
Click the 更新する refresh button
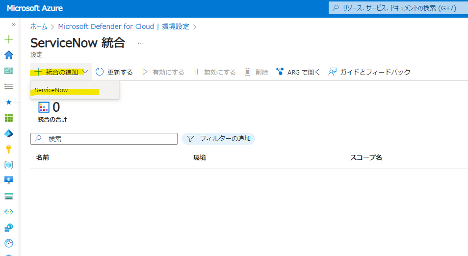[114, 72]
